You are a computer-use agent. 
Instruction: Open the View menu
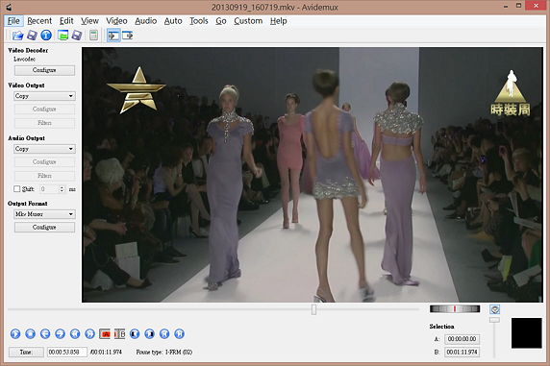tap(89, 21)
